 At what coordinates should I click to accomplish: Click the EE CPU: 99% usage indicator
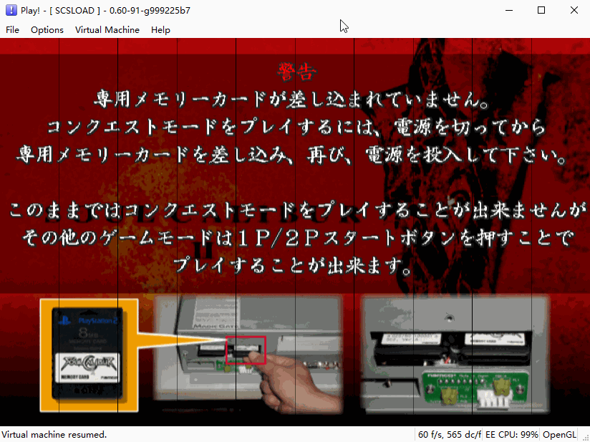[512, 434]
